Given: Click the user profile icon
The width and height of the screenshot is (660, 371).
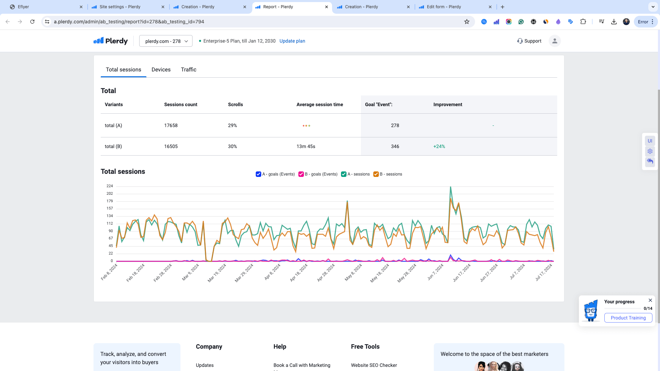Looking at the screenshot, I should tap(555, 41).
